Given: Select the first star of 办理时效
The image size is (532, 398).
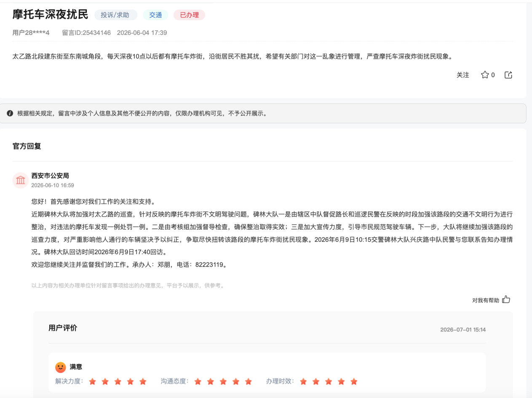Looking at the screenshot, I should [303, 382].
